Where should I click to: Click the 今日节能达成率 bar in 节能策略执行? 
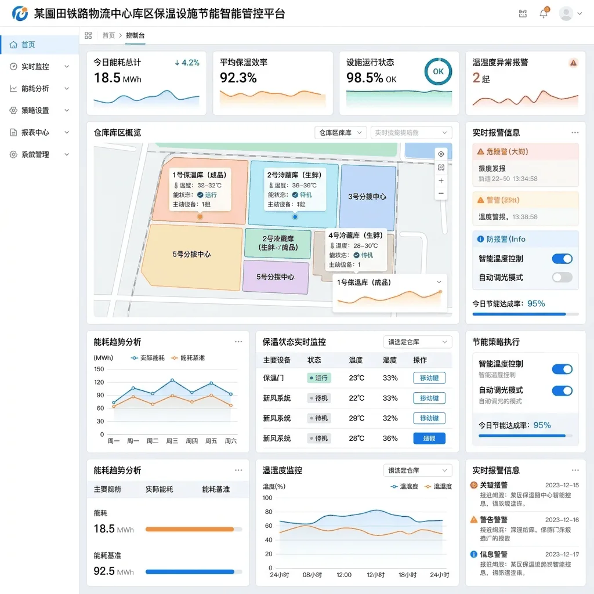[x=526, y=436]
